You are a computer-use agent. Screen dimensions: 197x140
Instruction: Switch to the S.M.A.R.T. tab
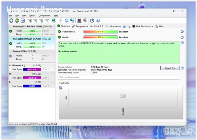click(97, 26)
